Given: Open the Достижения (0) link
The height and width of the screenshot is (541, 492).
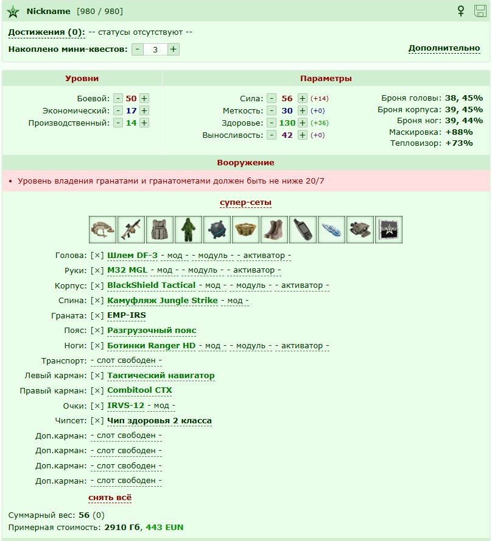Looking at the screenshot, I should click(46, 32).
